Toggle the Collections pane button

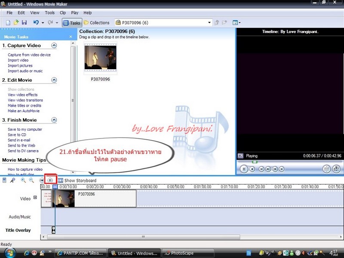pyautogui.click(x=96, y=23)
